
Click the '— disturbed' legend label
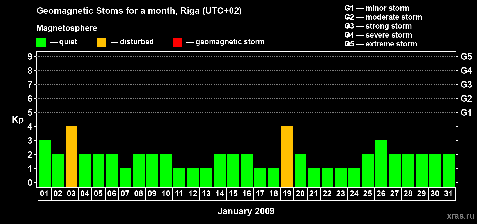click(x=132, y=42)
